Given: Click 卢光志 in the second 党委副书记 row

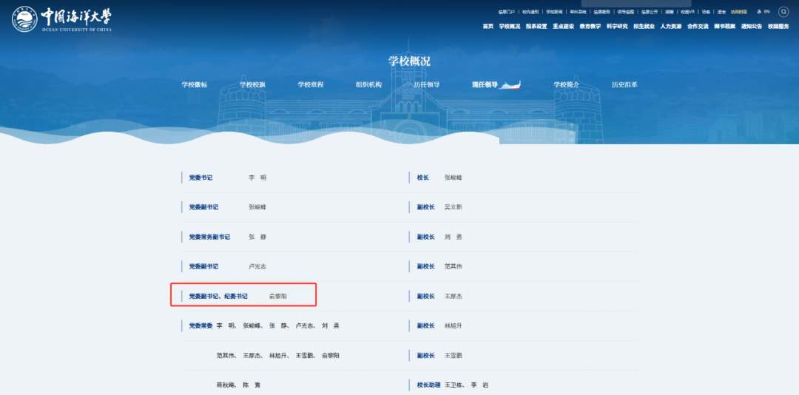Looking at the screenshot, I should (257, 266).
